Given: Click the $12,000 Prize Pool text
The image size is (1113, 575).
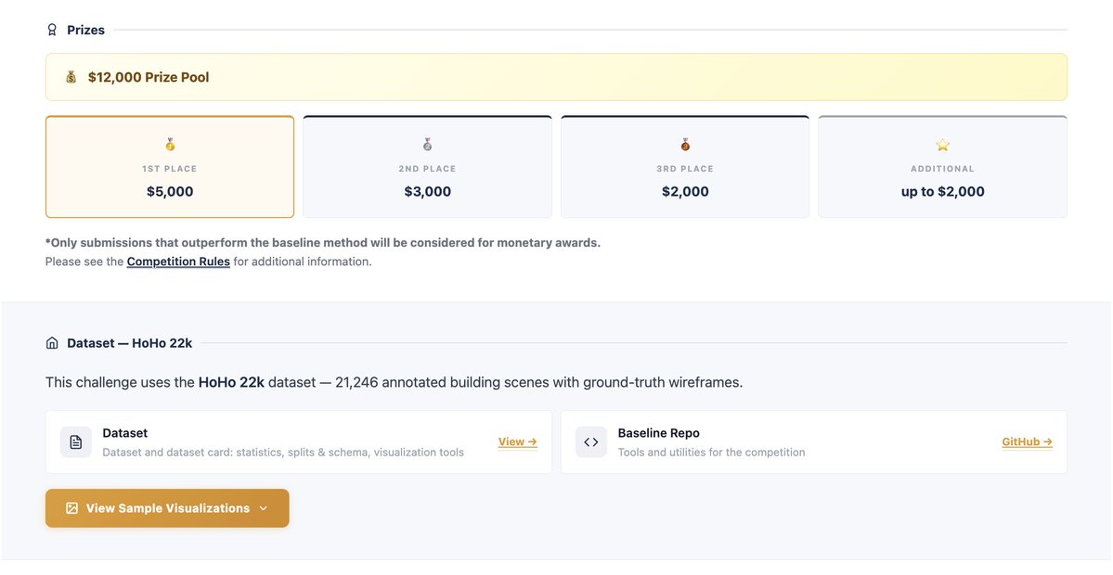Looking at the screenshot, I should pyautogui.click(x=149, y=77).
